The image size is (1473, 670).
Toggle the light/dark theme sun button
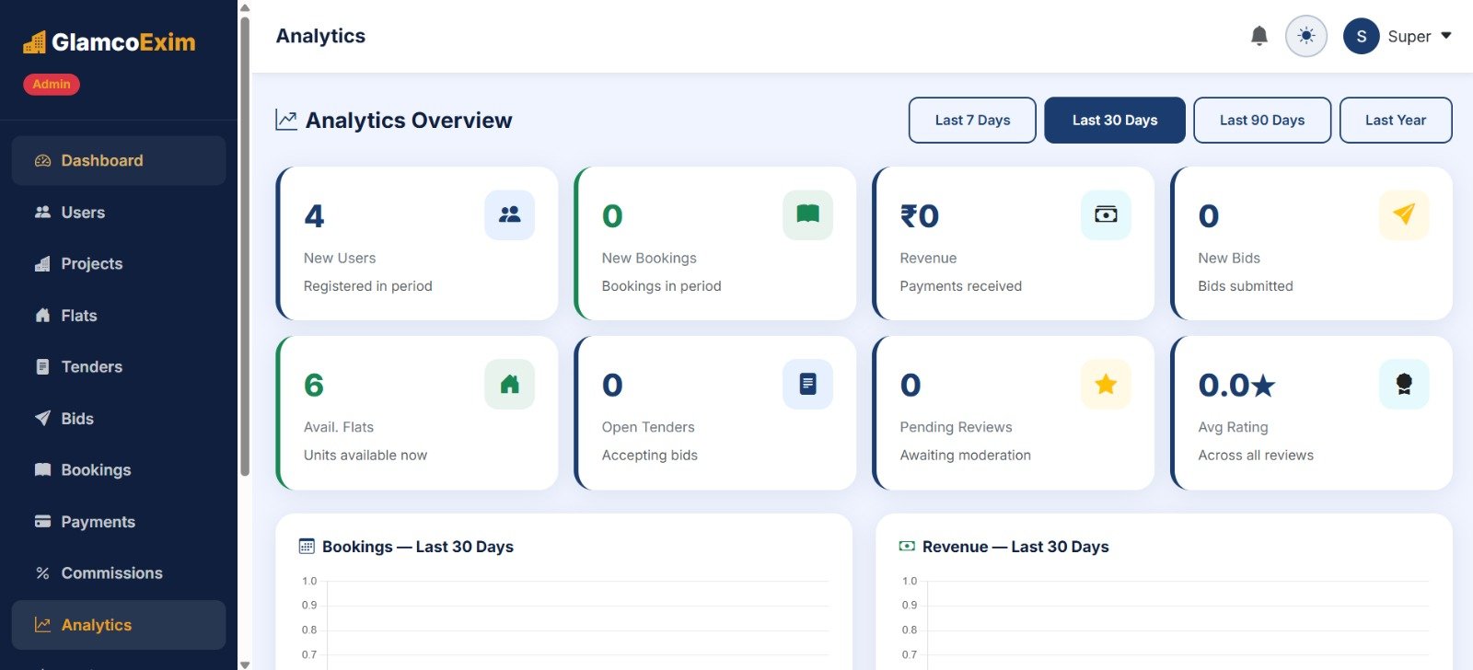pyautogui.click(x=1305, y=36)
